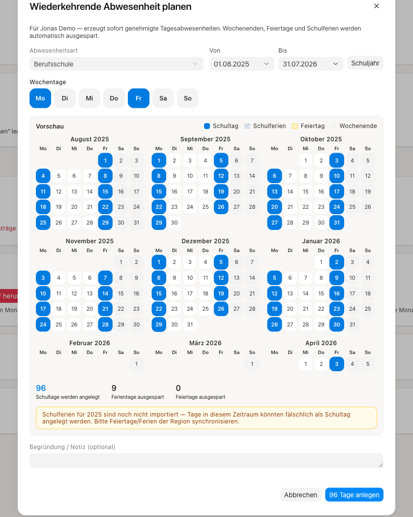Image resolution: width=413 pixels, height=517 pixels.
Task: Enable Tuesday (Di) weekday
Action: click(x=65, y=98)
